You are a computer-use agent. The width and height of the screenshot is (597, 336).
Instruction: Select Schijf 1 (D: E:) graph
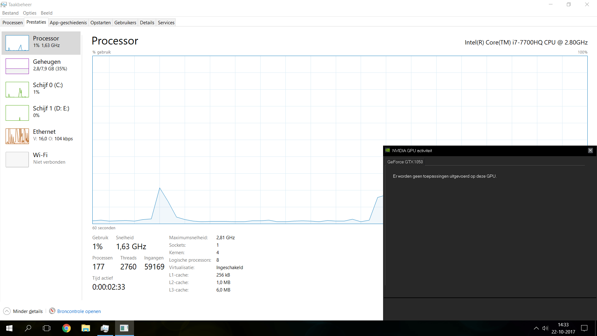[x=17, y=113]
